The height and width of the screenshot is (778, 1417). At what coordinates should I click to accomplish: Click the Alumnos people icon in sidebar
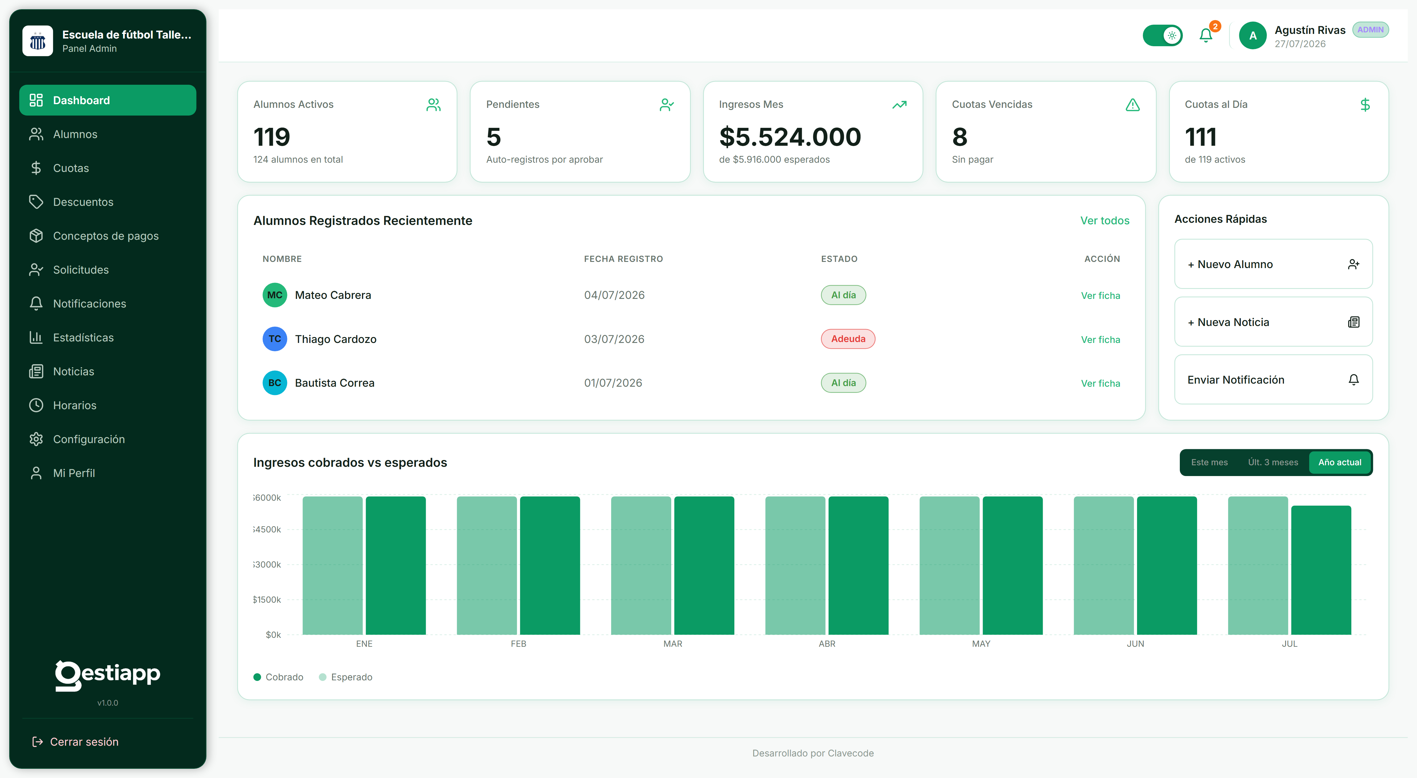pos(36,134)
